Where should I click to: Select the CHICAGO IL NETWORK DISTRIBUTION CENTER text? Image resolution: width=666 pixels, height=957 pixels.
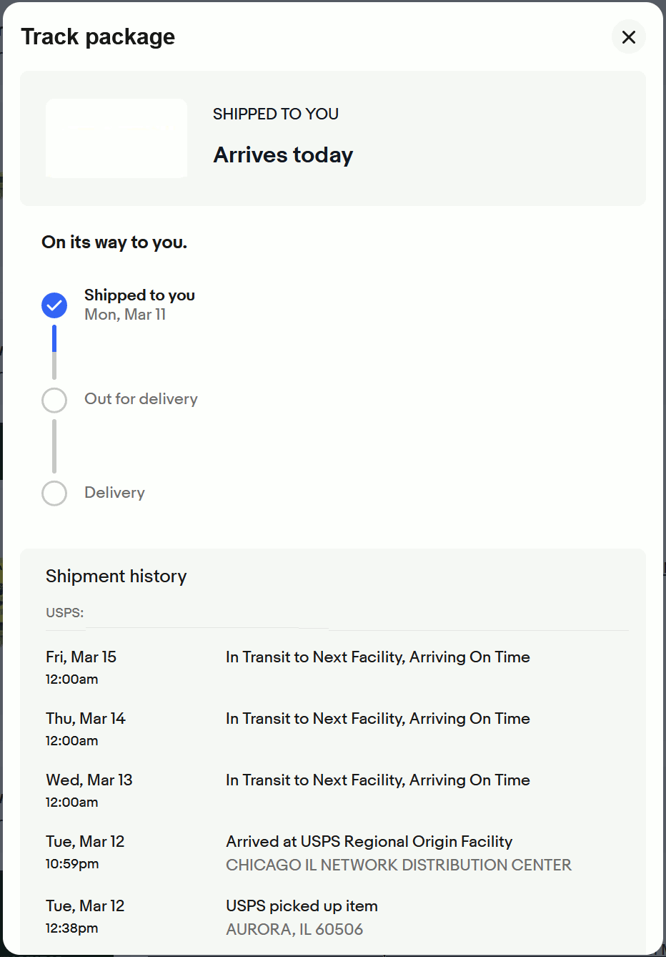click(398, 865)
